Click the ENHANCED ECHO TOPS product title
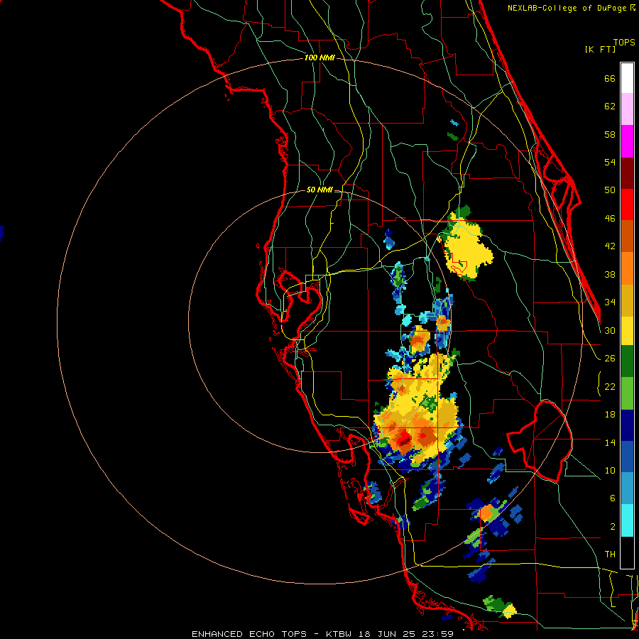639x639 pixels. [249, 634]
